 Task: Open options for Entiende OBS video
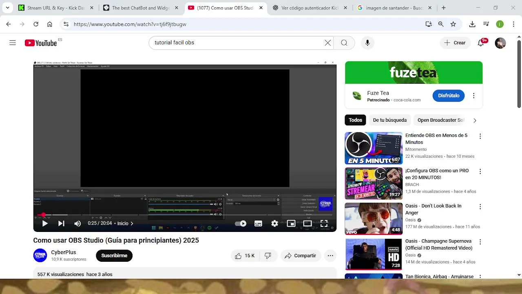480,136
